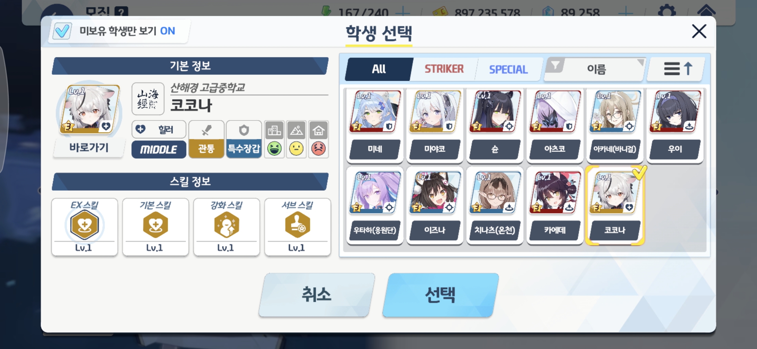
Task: Open settings gear in top bar
Action: [x=667, y=11]
